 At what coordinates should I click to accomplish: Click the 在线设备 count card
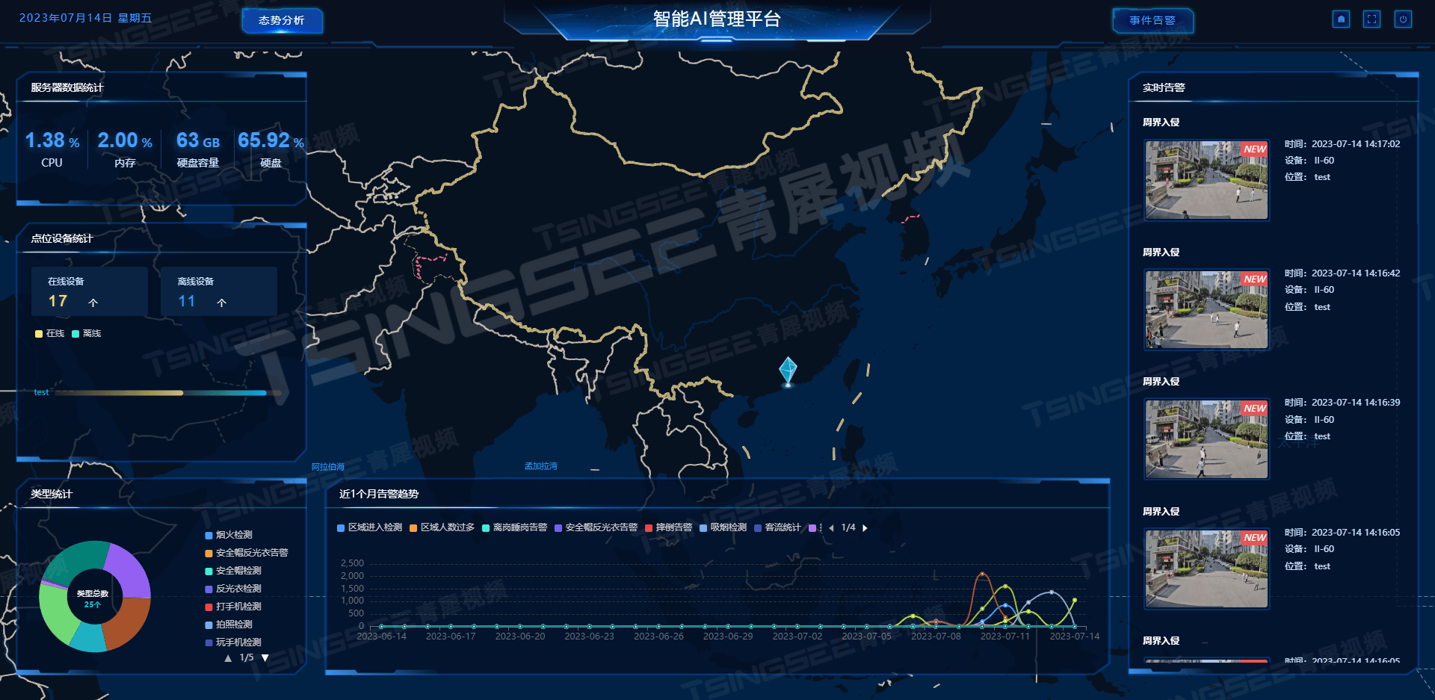tap(90, 291)
